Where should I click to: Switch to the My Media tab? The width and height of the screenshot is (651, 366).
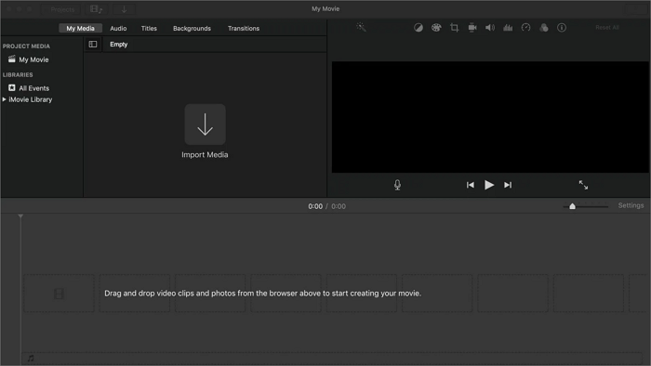point(81,28)
